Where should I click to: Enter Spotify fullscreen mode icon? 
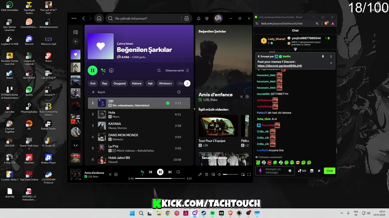click(249, 174)
